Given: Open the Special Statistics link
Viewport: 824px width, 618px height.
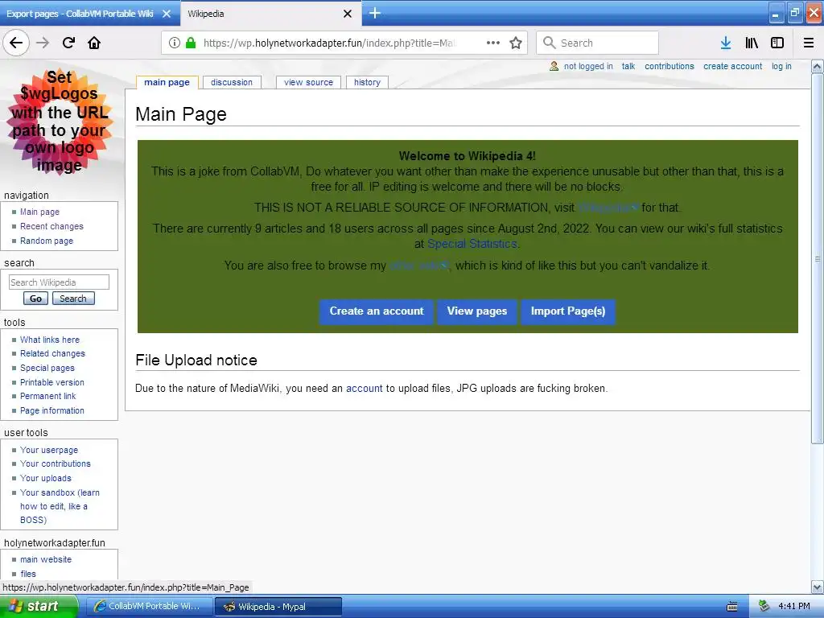Looking at the screenshot, I should tap(472, 244).
